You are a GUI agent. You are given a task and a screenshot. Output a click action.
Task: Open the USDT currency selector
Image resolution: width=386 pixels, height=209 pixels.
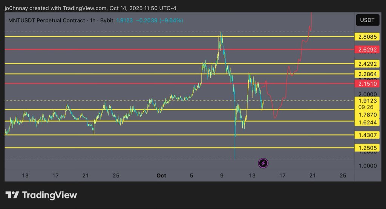[367, 20]
